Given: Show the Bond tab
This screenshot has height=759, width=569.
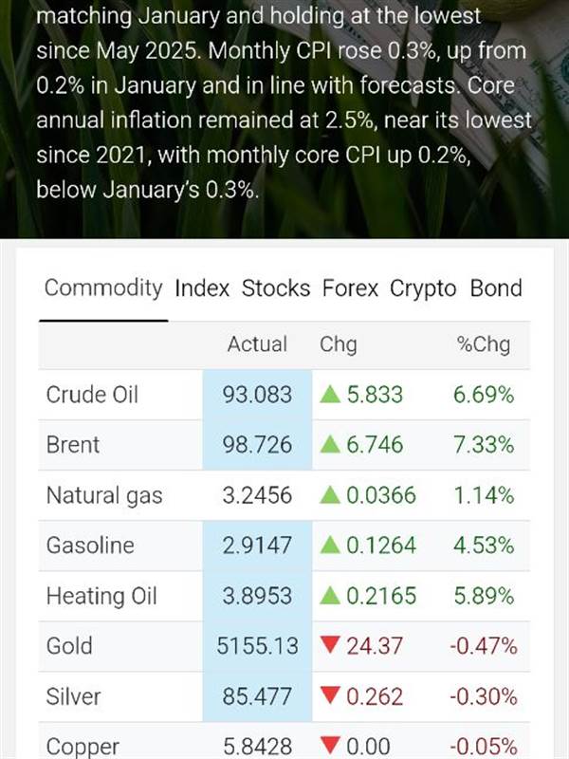Looking at the screenshot, I should (496, 288).
